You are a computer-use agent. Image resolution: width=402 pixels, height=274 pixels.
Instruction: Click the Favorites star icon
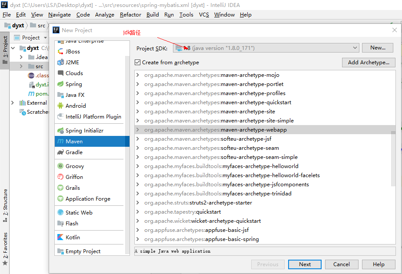pyautogui.click(x=5, y=263)
